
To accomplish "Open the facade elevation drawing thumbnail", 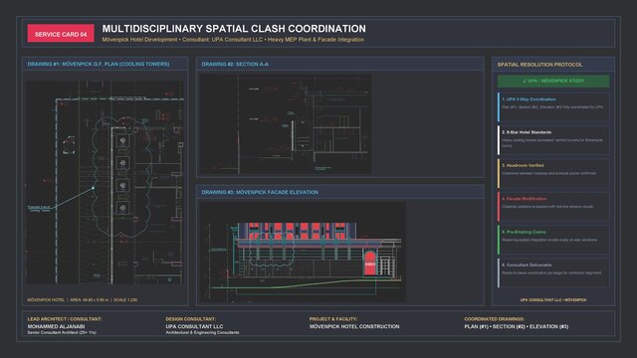I will click(303, 252).
